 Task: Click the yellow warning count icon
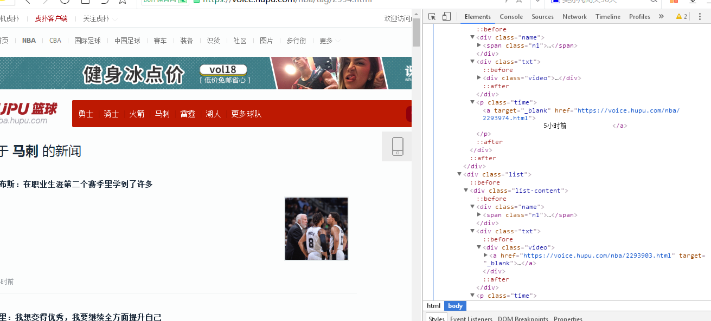click(681, 17)
